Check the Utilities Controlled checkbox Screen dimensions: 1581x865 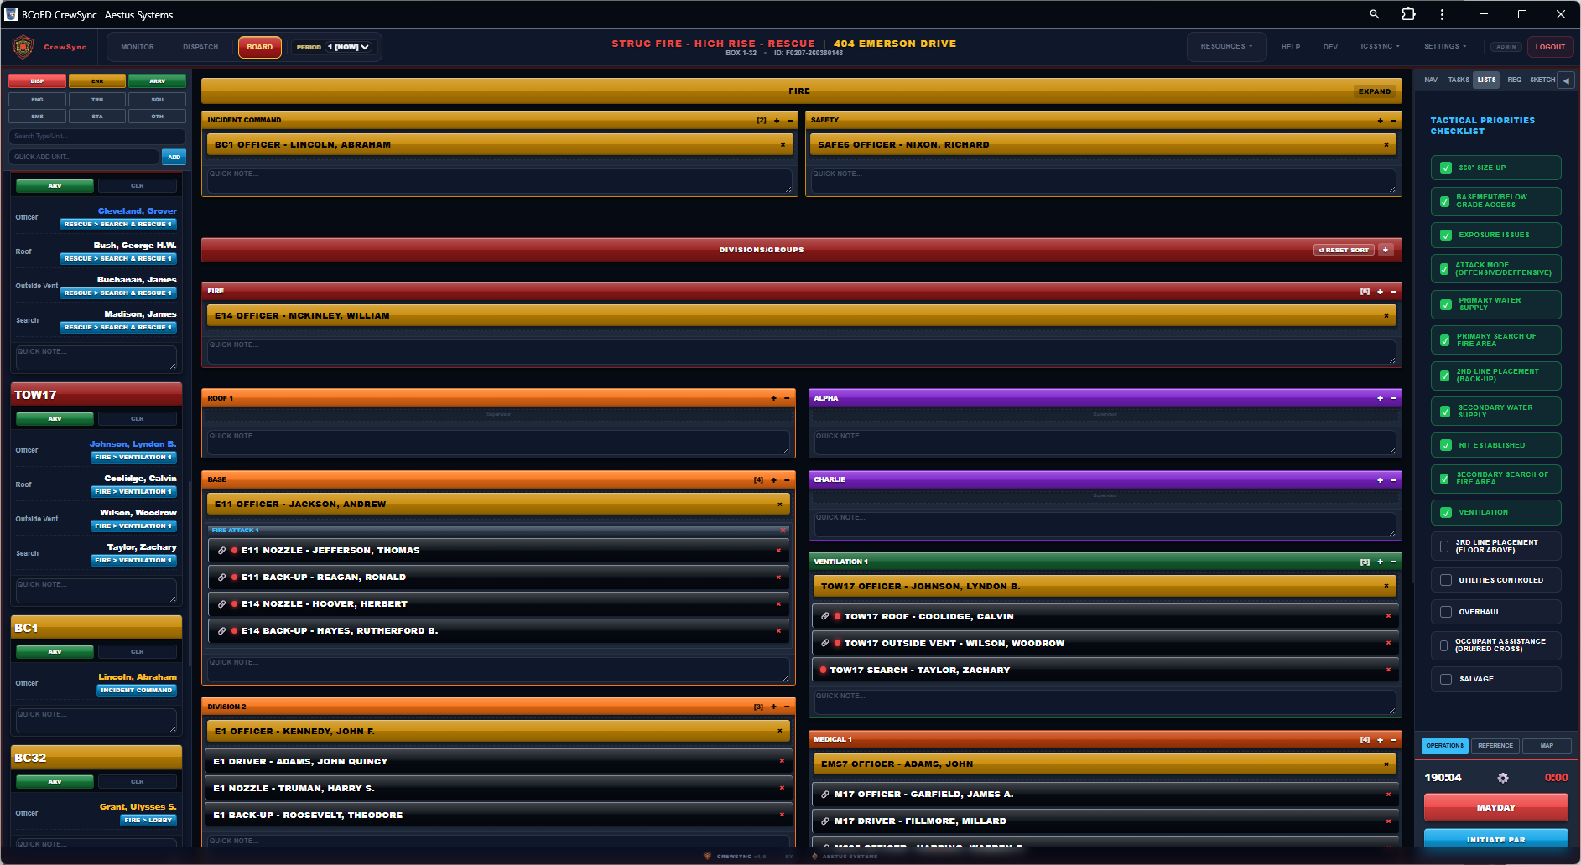click(1446, 580)
